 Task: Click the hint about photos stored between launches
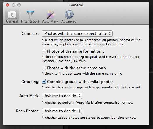tap(89, 118)
